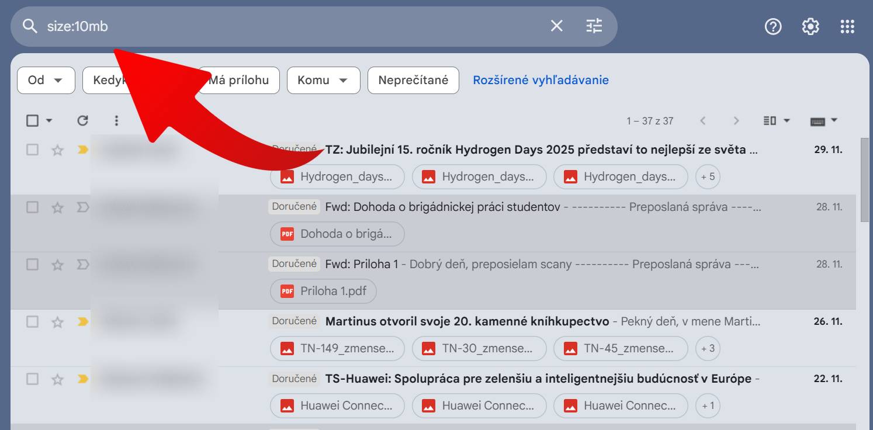Open the Priloha 1.pdf attachment
The width and height of the screenshot is (873, 430).
[323, 291]
